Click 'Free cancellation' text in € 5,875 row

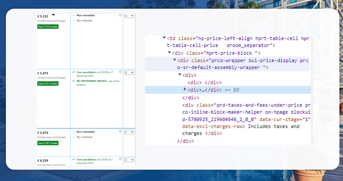(x=86, y=72)
